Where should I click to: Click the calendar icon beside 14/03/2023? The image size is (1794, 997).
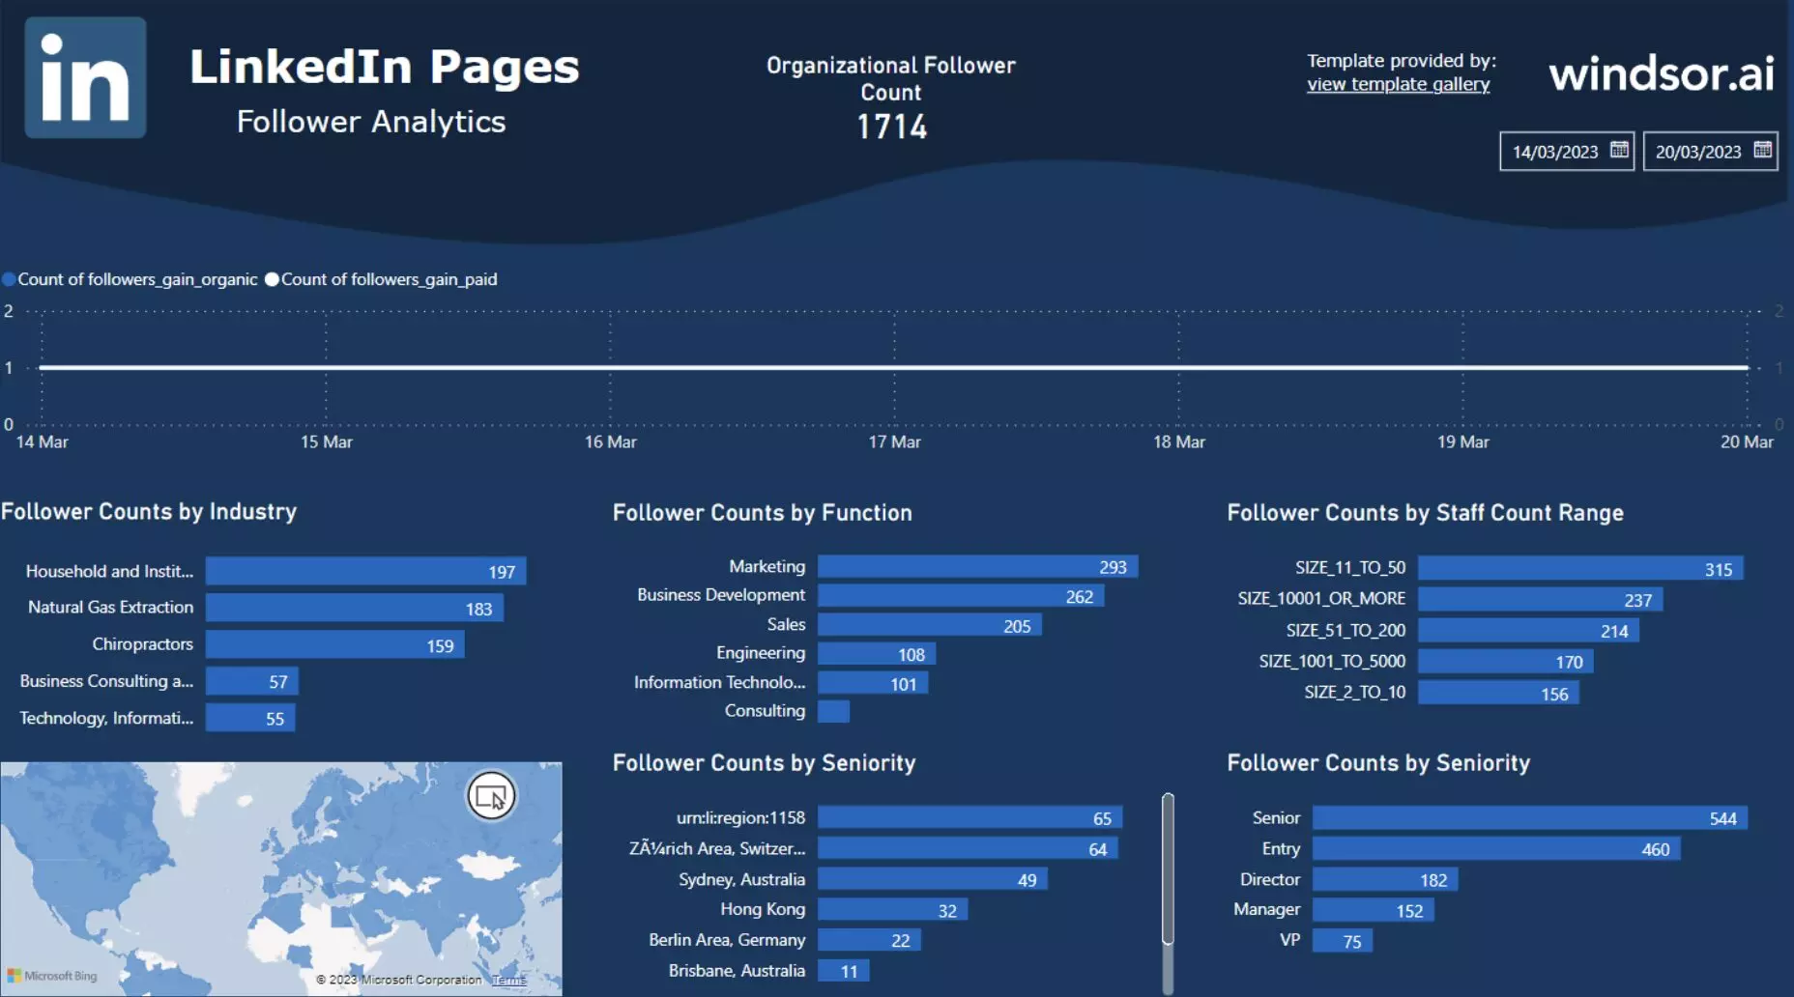1619,151
